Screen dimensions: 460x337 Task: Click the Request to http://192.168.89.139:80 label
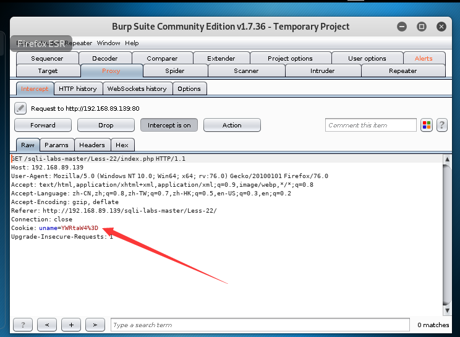85,109
